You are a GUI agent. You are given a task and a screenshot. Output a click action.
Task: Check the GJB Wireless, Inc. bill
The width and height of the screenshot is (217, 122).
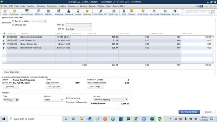[4, 41]
